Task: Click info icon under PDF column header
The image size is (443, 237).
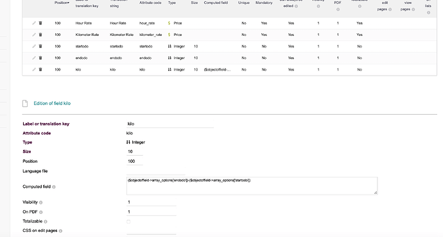Action: pos(338,10)
